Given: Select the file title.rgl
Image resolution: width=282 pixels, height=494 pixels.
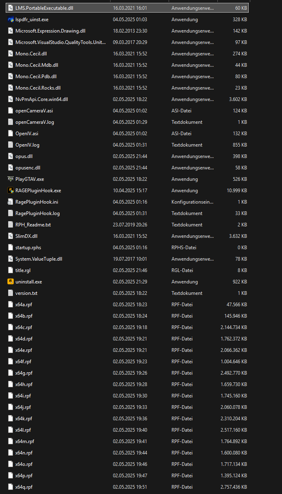Looking at the screenshot, I should click(23, 270).
